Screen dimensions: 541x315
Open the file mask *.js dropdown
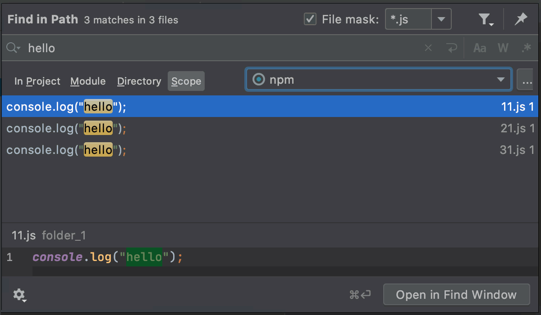441,19
